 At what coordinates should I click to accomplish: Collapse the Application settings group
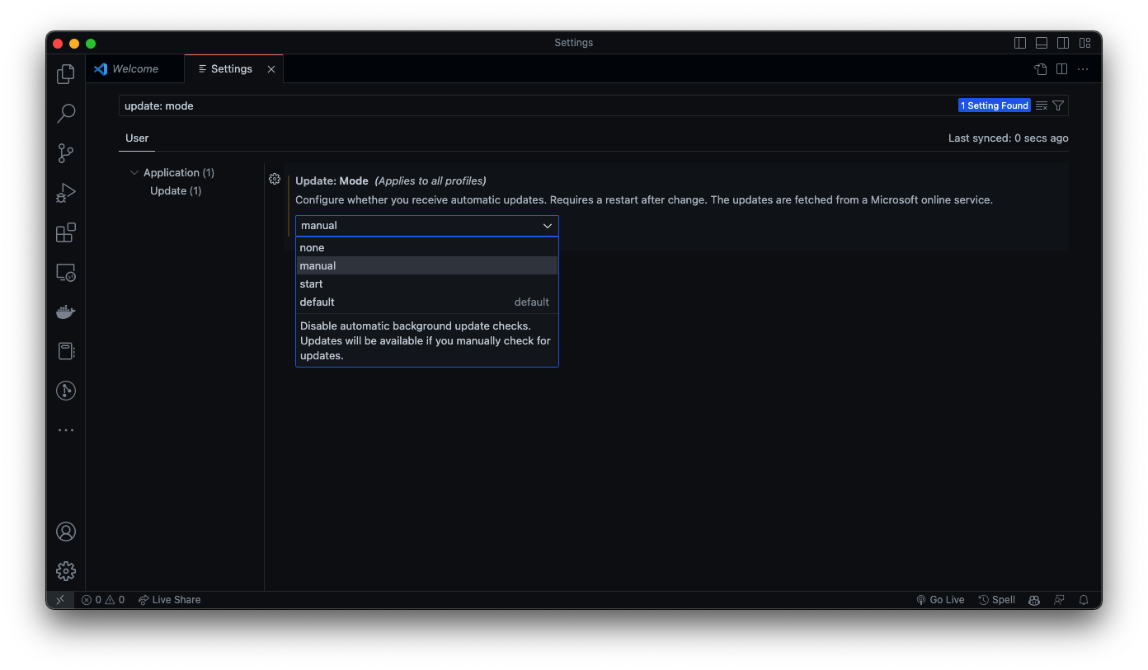pyautogui.click(x=134, y=172)
